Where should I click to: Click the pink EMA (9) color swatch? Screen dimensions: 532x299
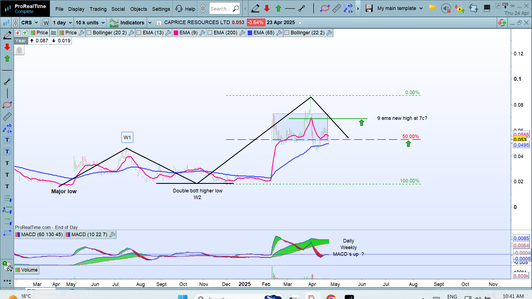click(x=176, y=33)
